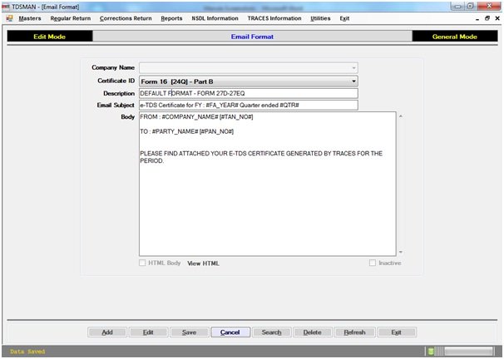Click inside the email Body text area
Viewport: 504px width, 359px height.
pyautogui.click(x=268, y=184)
